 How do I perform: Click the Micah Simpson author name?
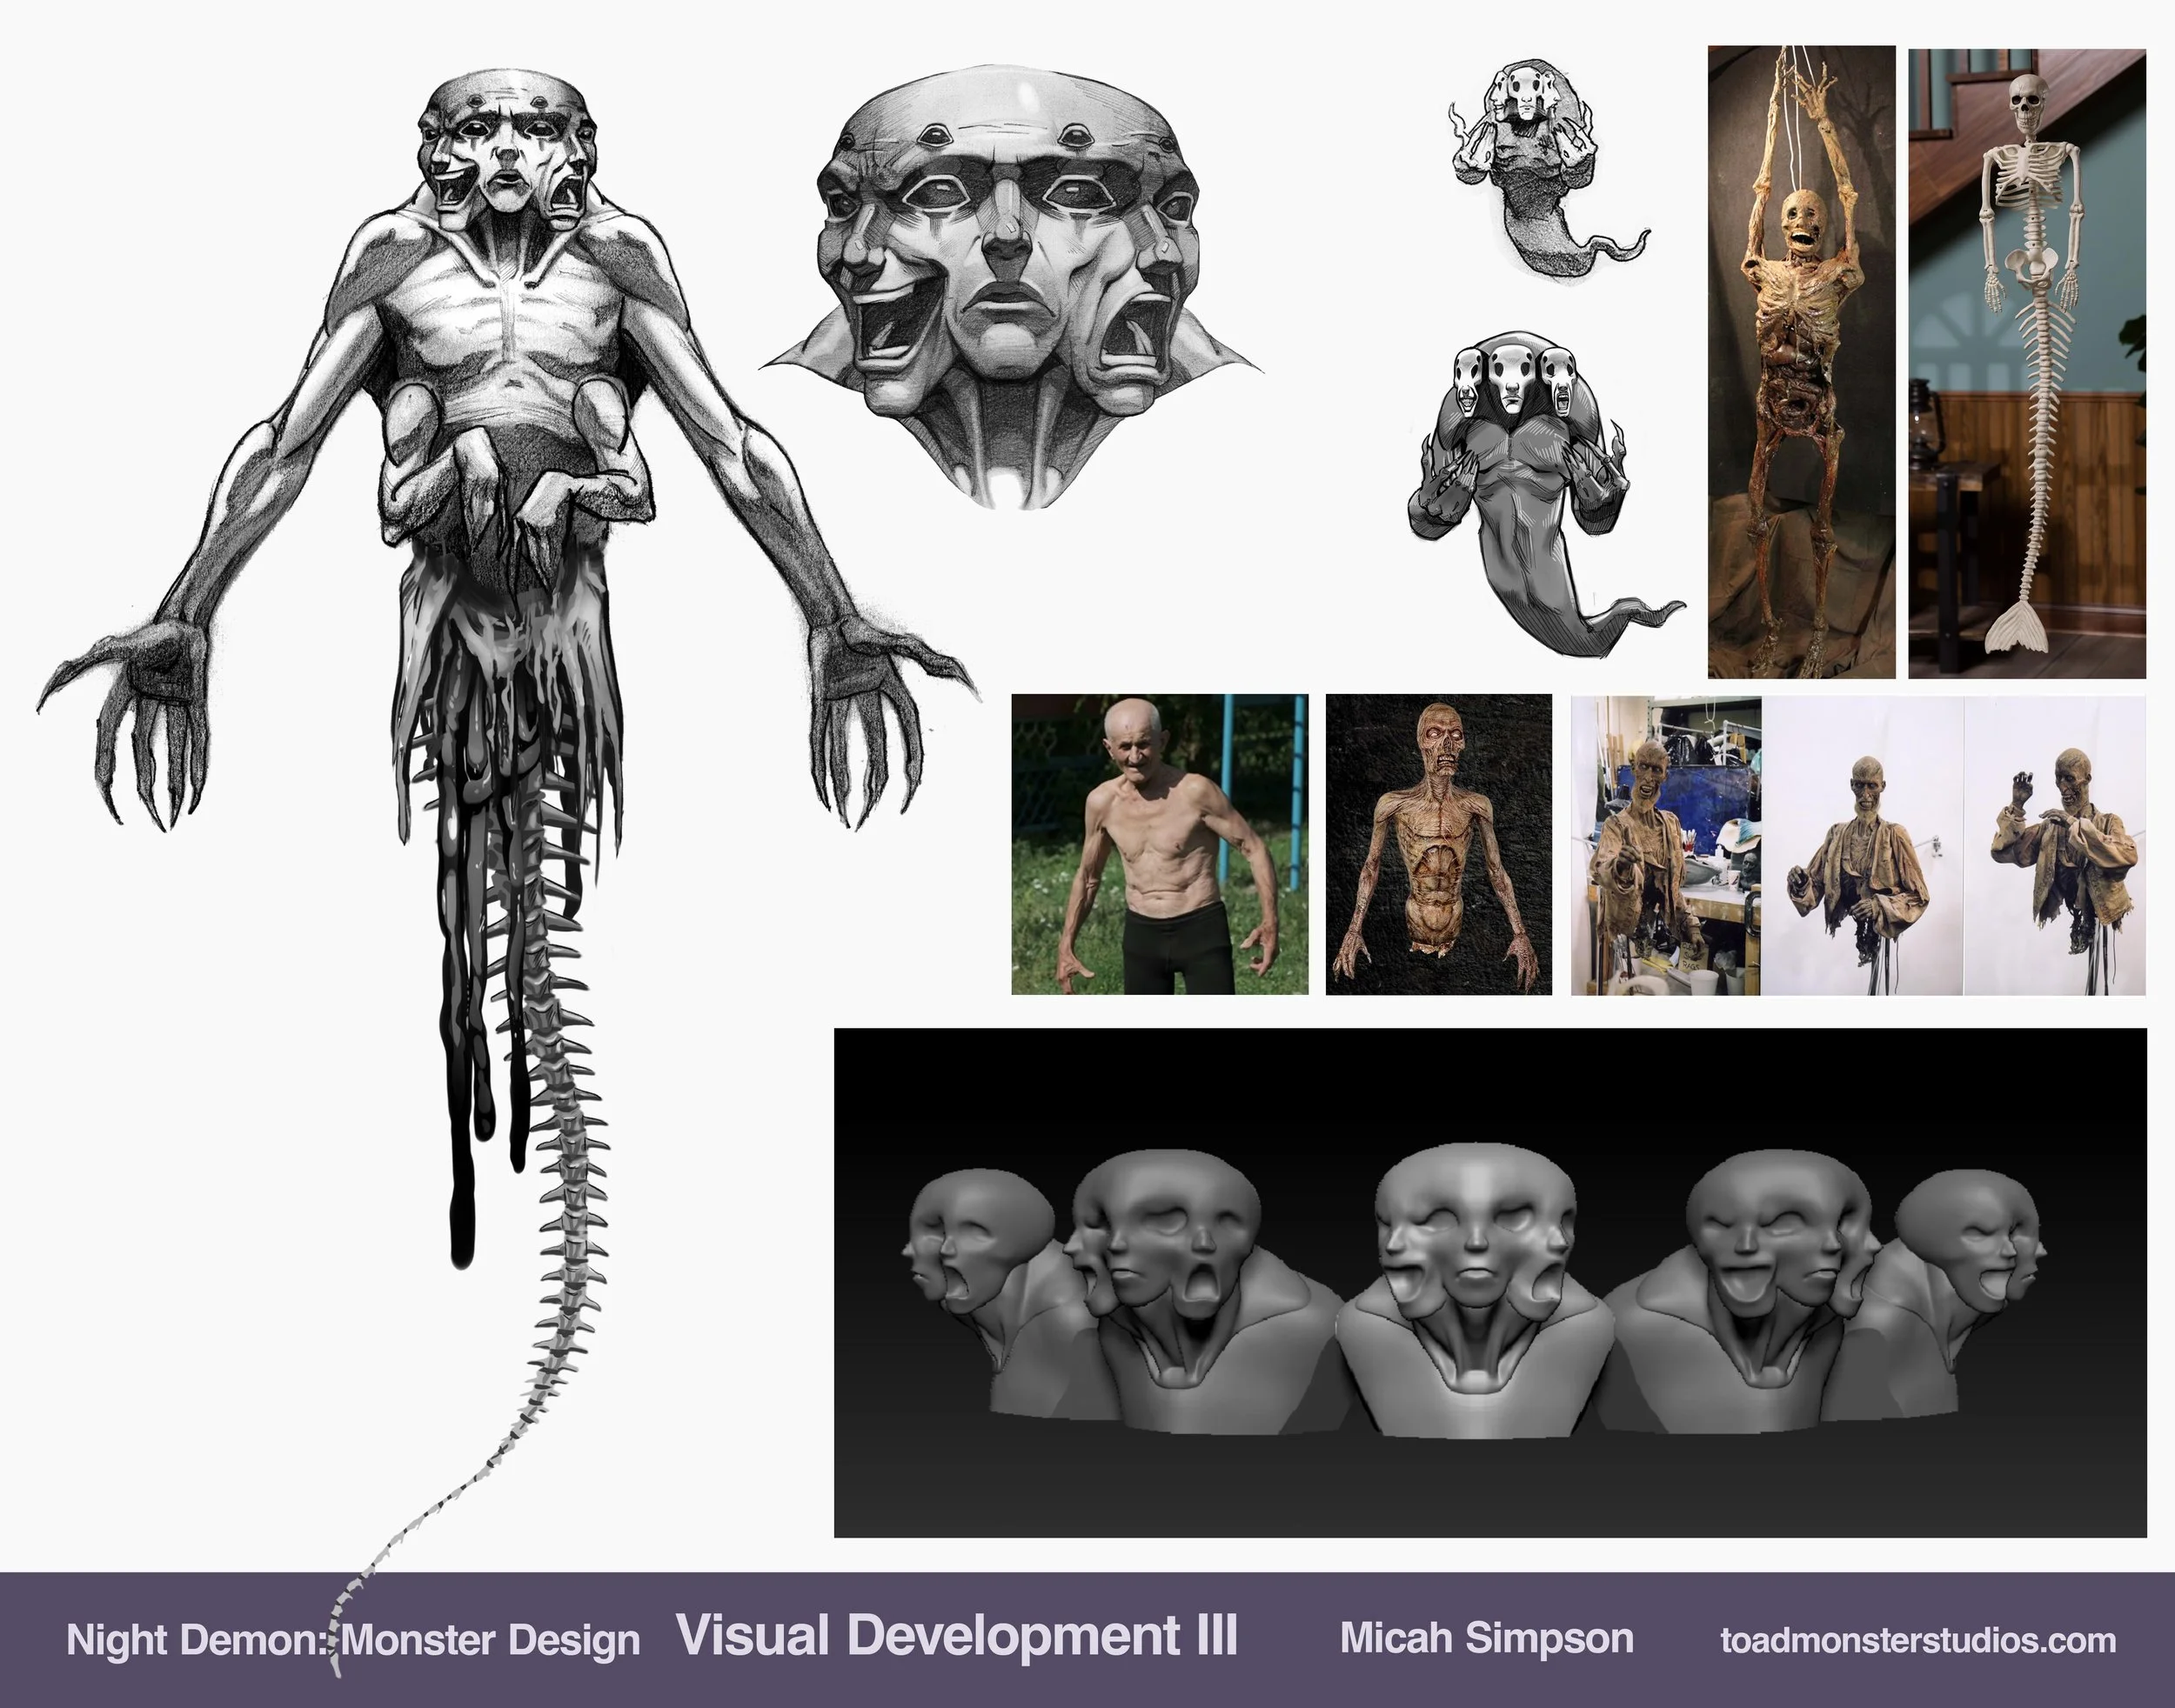[x=1487, y=1638]
